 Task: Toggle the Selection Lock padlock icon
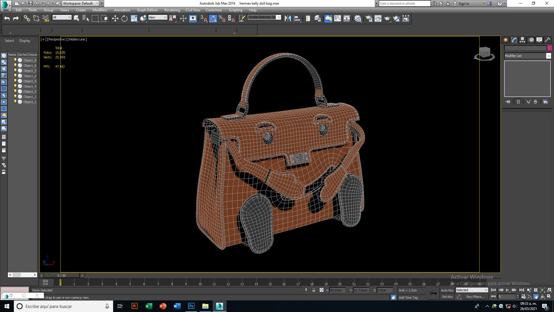(314, 290)
